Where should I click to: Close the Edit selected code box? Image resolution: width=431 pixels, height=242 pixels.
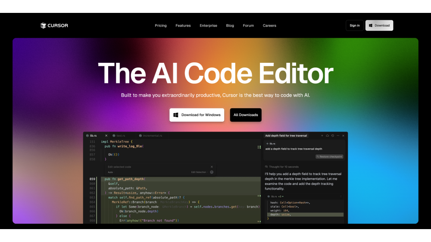[x=212, y=167]
